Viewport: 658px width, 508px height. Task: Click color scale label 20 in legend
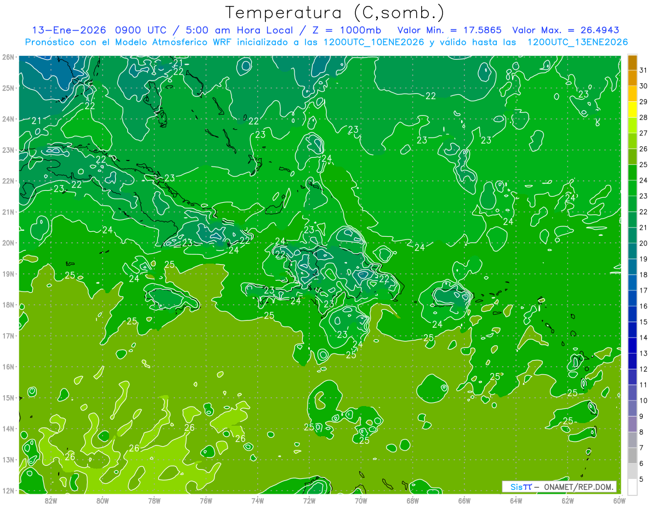pos(643,243)
